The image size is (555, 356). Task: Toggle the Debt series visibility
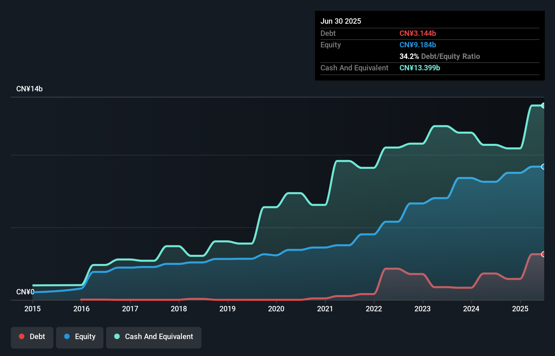pos(32,337)
